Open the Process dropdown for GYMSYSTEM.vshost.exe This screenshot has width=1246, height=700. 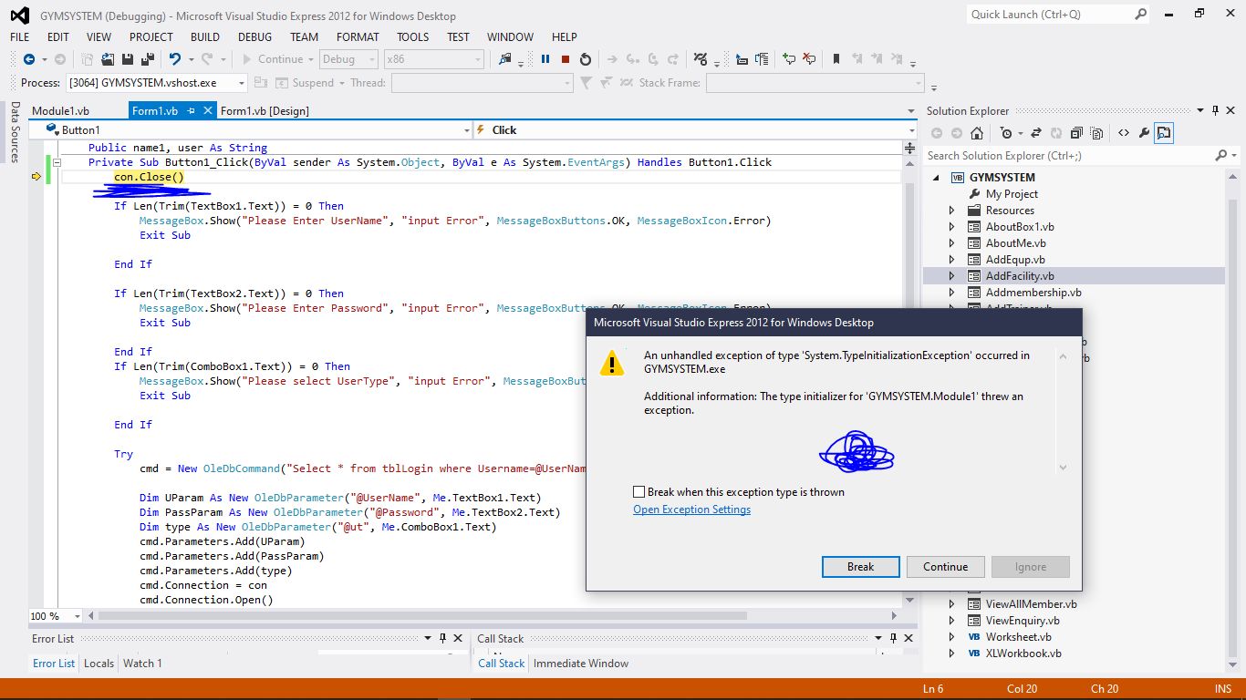(242, 83)
